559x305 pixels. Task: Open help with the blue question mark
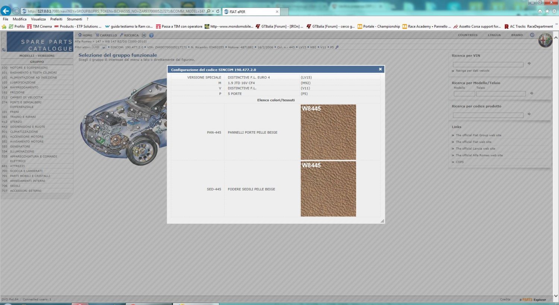[151, 35]
